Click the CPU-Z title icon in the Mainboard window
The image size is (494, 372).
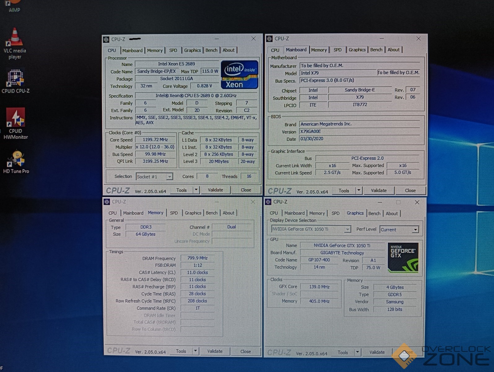(269, 39)
